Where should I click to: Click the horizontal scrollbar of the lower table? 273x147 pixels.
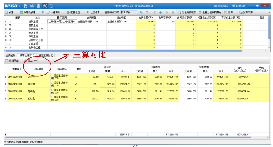click(x=128, y=137)
